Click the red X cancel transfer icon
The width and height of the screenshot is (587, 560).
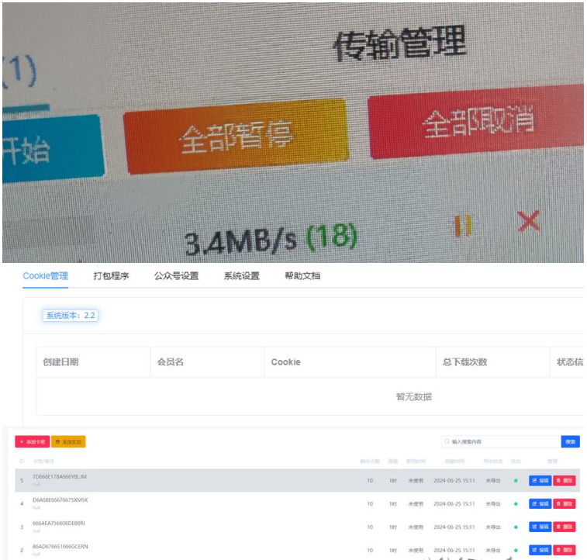(528, 221)
